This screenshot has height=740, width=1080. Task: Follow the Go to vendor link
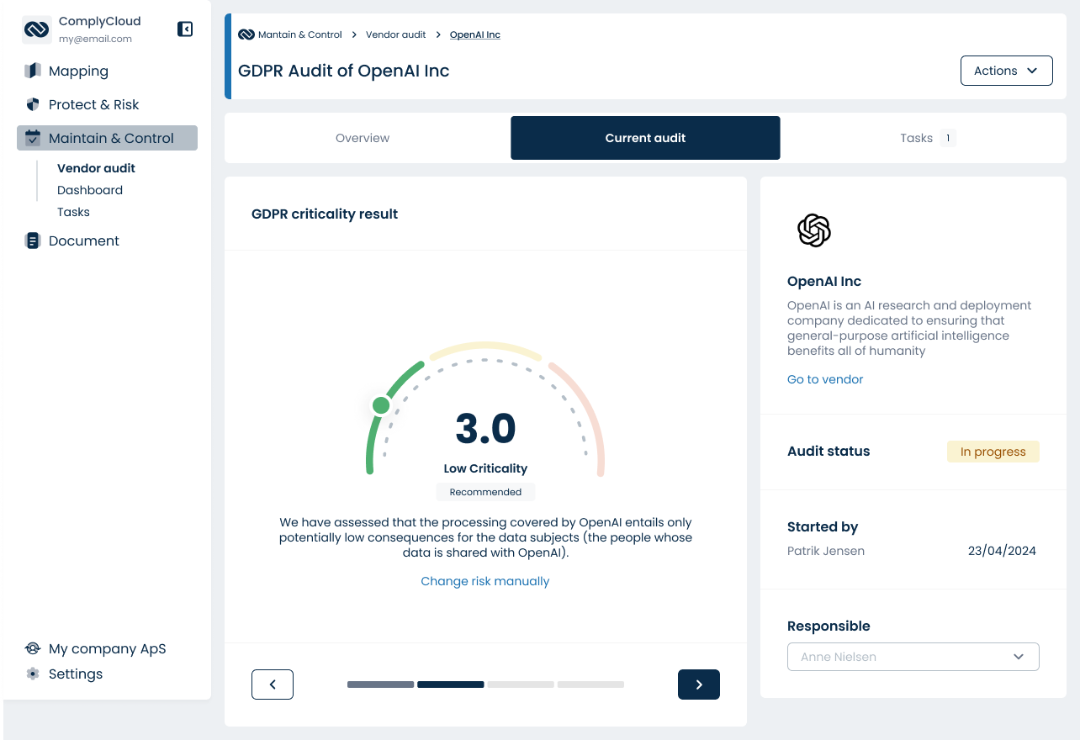tap(825, 379)
